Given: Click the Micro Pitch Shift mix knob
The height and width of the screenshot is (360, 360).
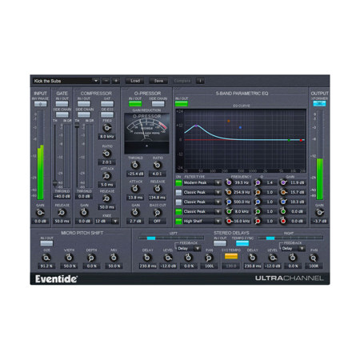Looking at the screenshot, I should click(x=114, y=258).
